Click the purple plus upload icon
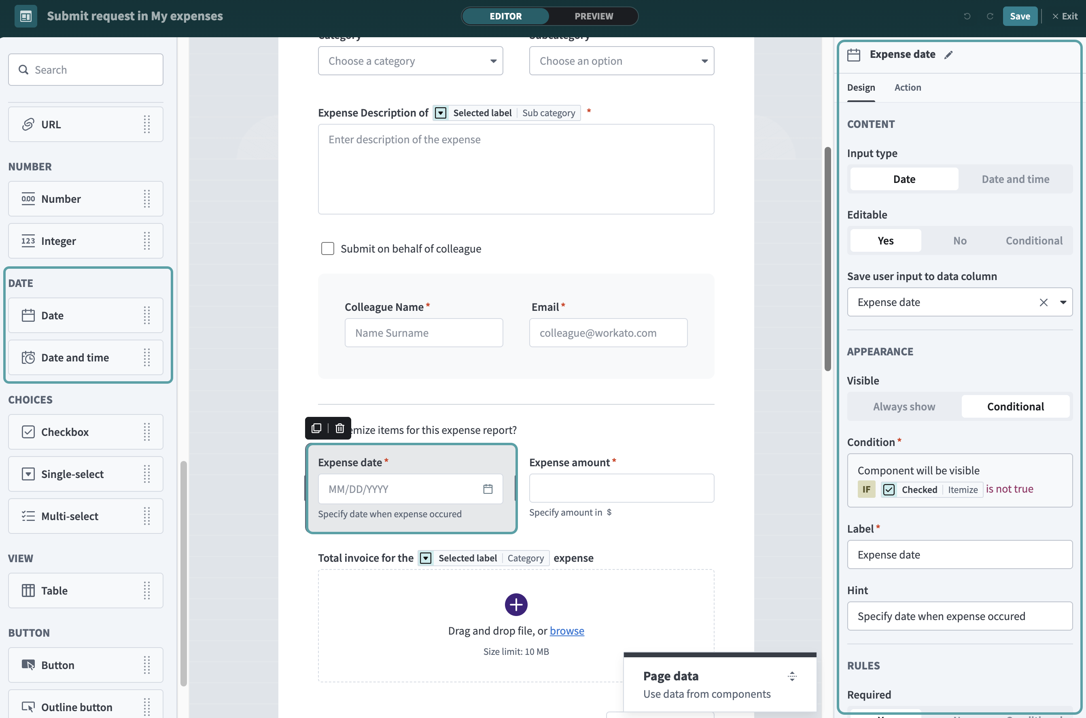 [x=516, y=605]
